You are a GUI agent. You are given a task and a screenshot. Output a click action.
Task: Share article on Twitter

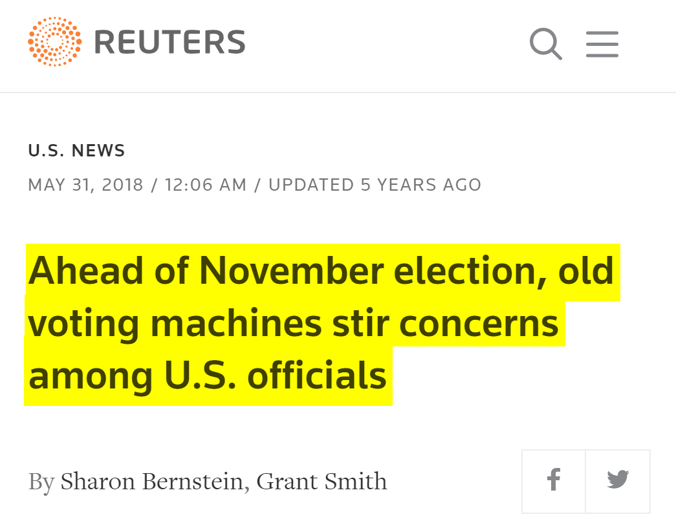pyautogui.click(x=618, y=481)
